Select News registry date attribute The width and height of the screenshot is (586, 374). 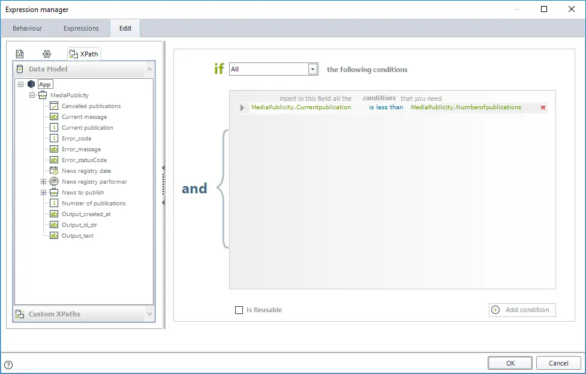86,171
